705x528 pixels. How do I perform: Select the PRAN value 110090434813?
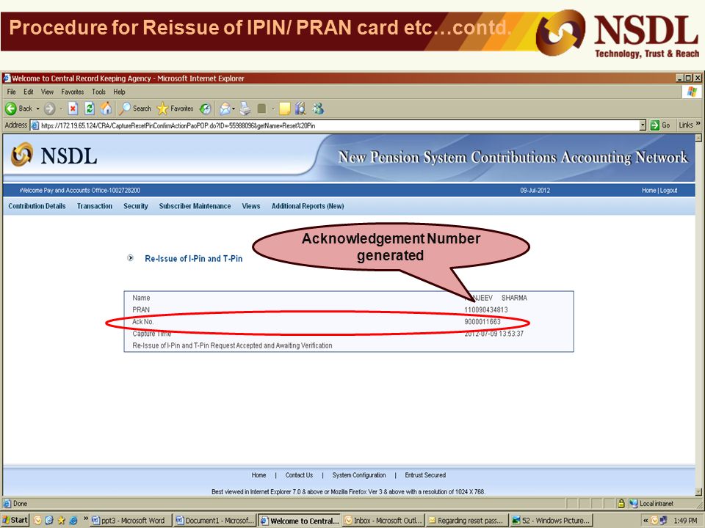coord(486,309)
